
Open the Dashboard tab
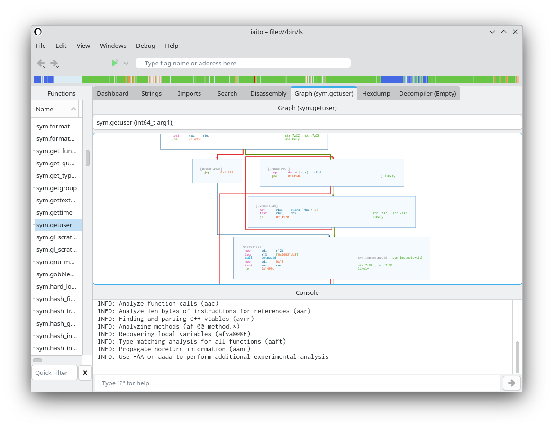tap(113, 93)
